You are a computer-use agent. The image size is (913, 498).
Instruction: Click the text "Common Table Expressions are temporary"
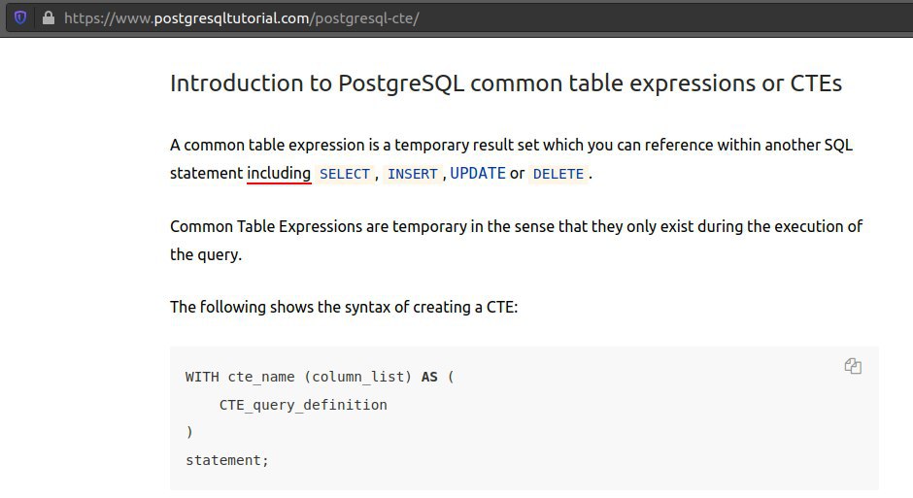[319, 226]
